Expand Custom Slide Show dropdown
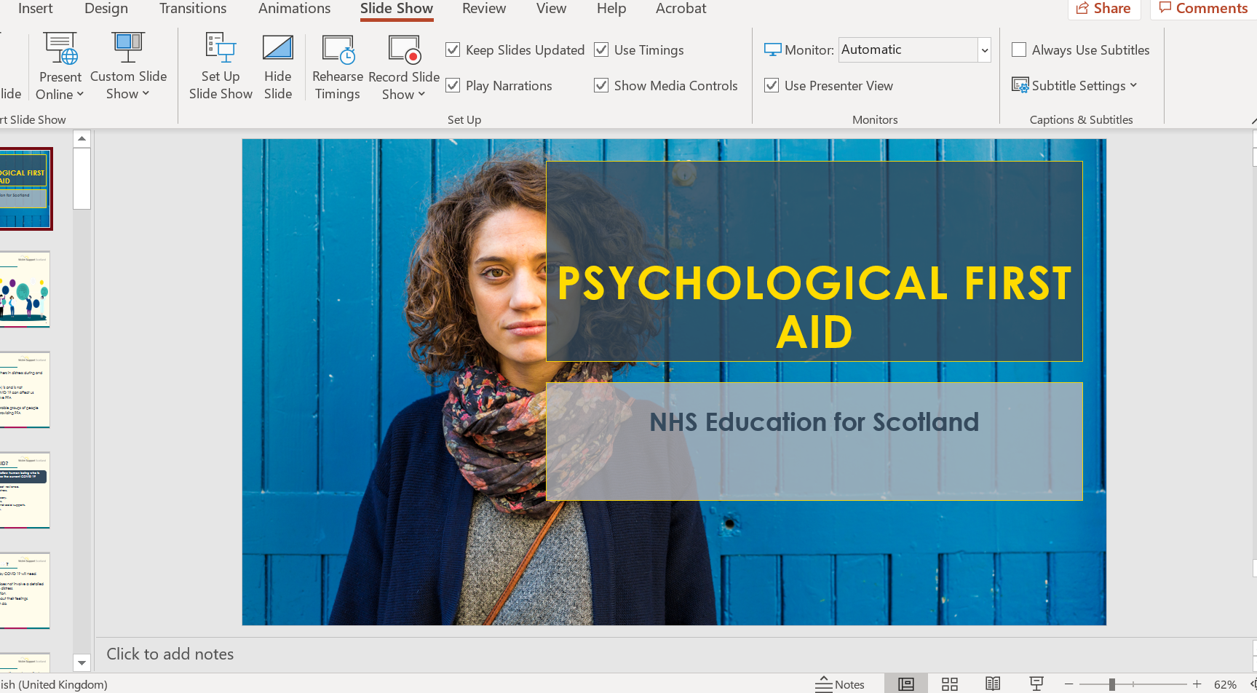 click(x=128, y=84)
